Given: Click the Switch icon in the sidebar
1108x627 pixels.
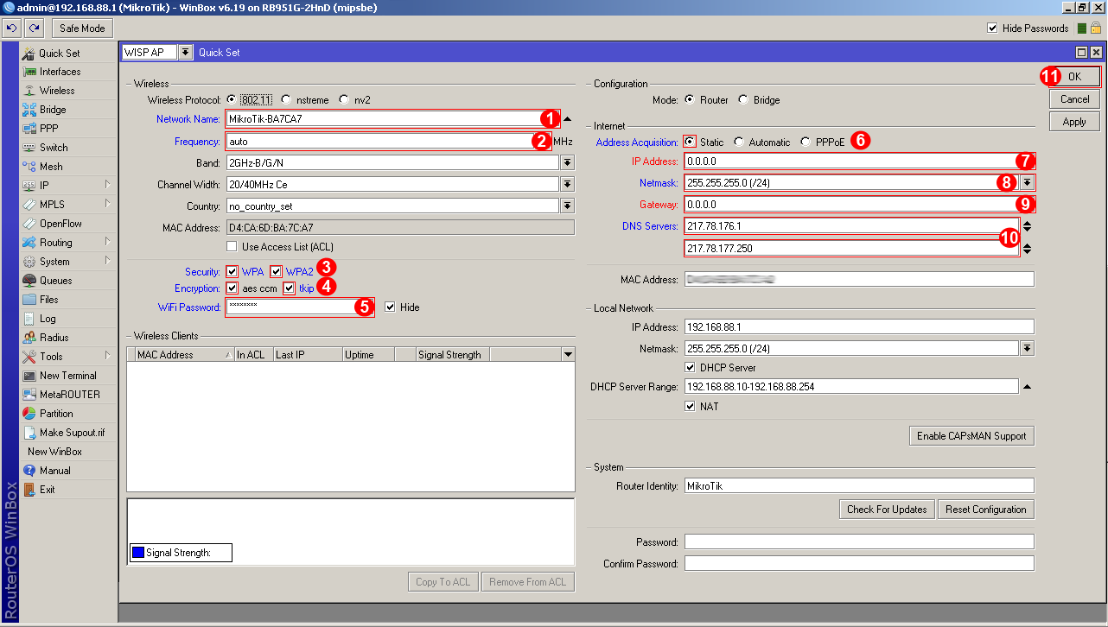Looking at the screenshot, I should point(29,148).
